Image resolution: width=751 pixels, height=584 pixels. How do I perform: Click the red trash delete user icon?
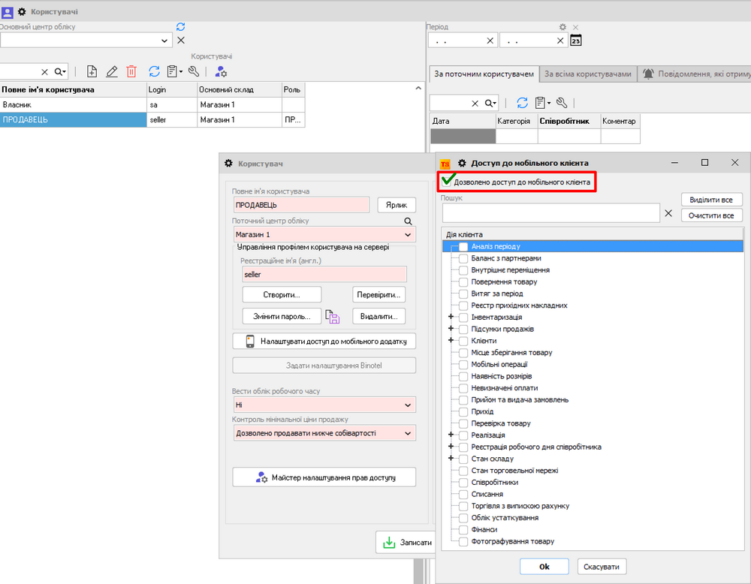[131, 71]
